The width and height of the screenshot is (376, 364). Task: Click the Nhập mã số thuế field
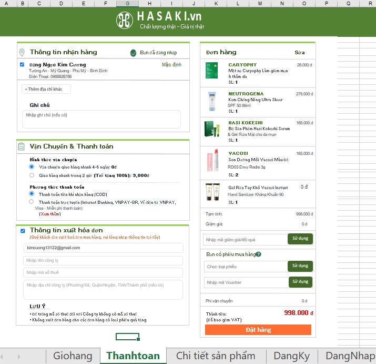pyautogui.click(x=103, y=272)
